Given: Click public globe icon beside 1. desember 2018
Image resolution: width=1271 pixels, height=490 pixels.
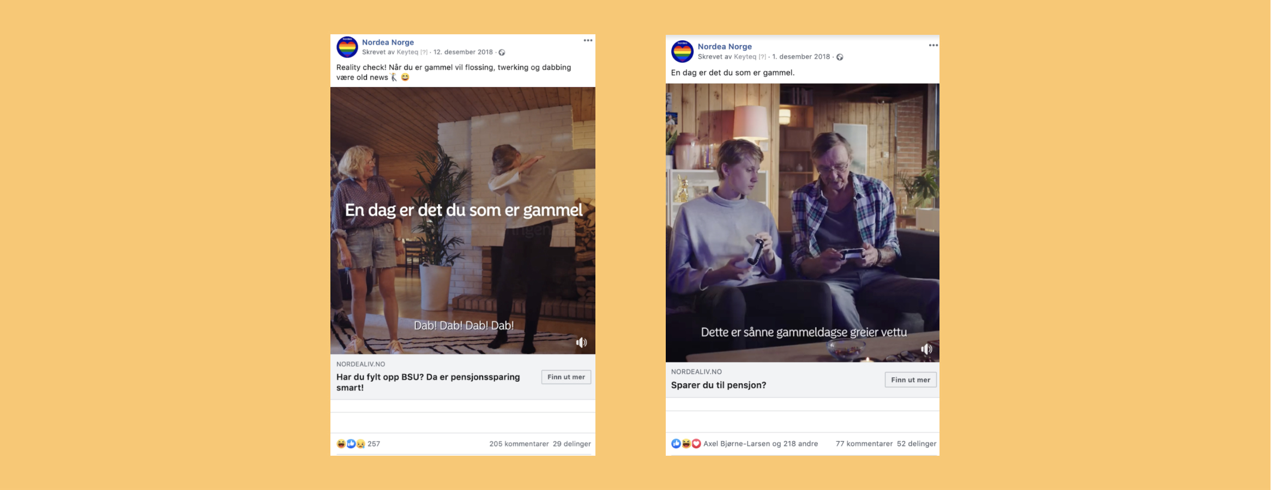Looking at the screenshot, I should click(840, 57).
